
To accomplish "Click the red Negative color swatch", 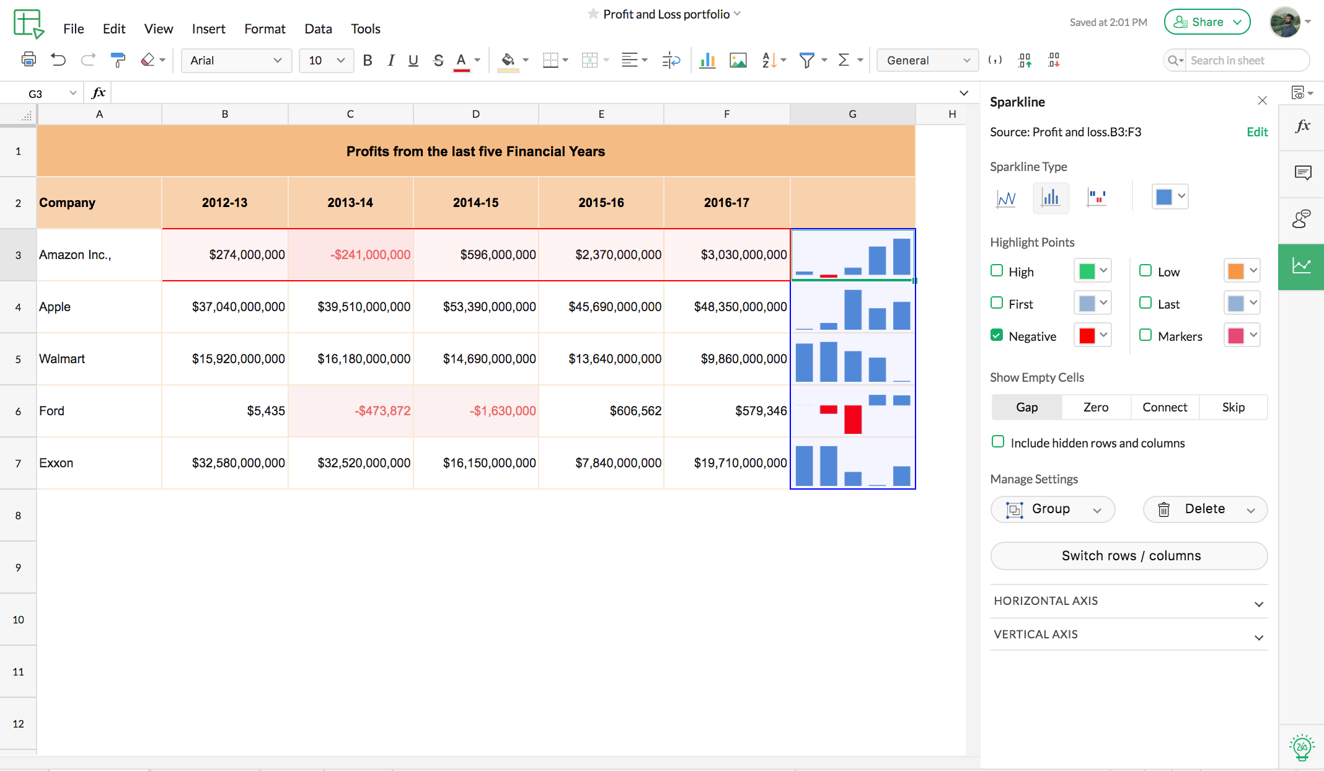I will coord(1087,335).
